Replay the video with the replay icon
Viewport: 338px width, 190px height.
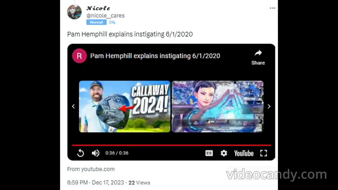point(80,153)
